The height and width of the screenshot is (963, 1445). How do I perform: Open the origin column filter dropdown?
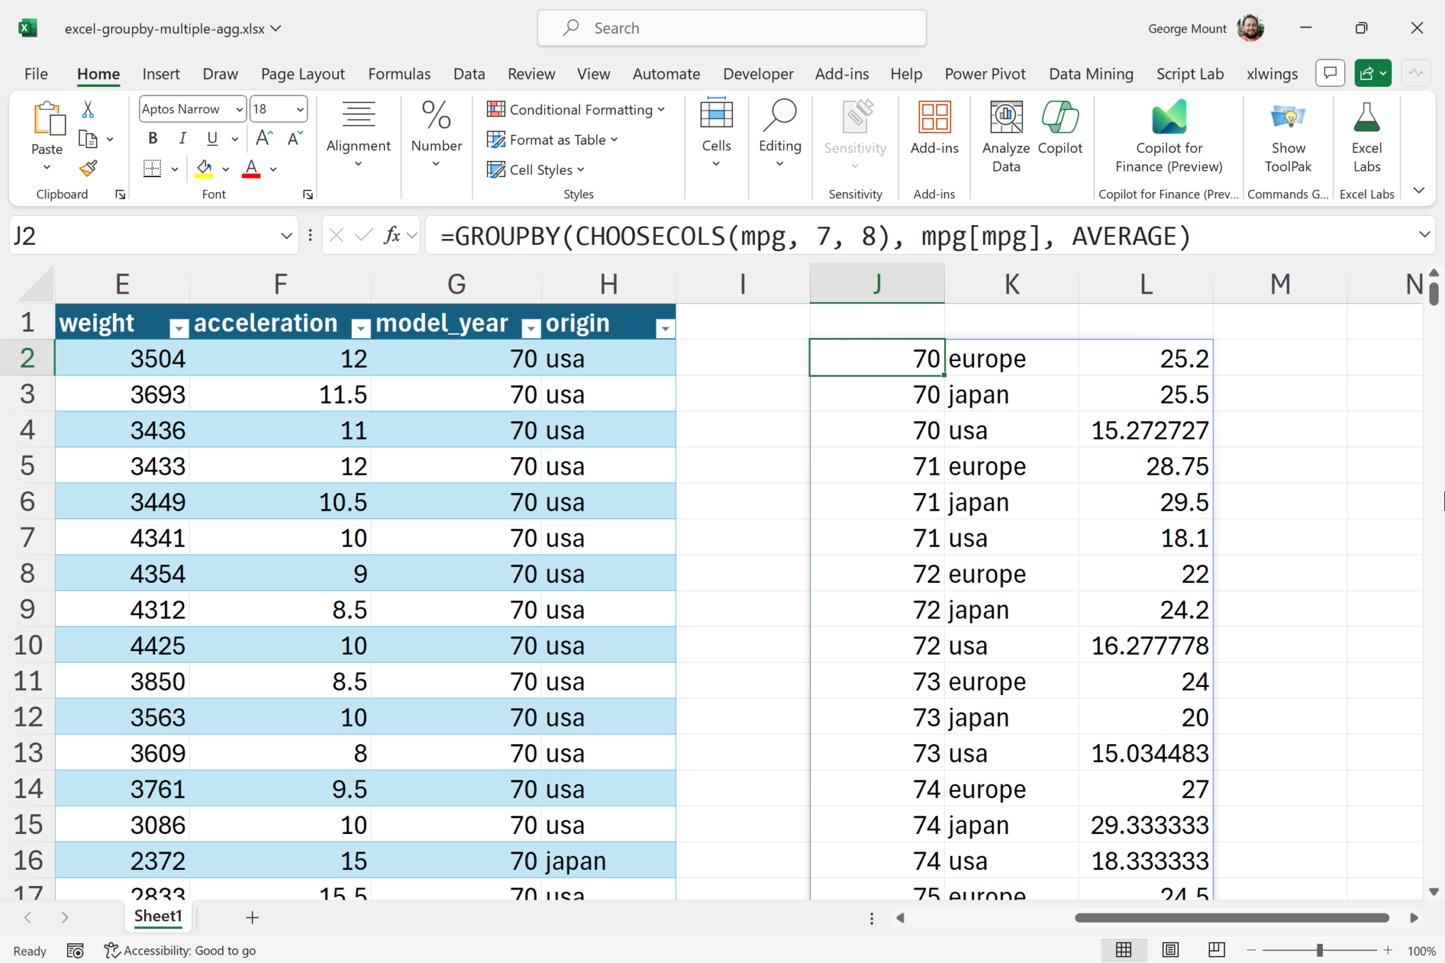(x=665, y=328)
